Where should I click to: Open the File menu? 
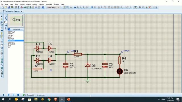pos(2,5)
